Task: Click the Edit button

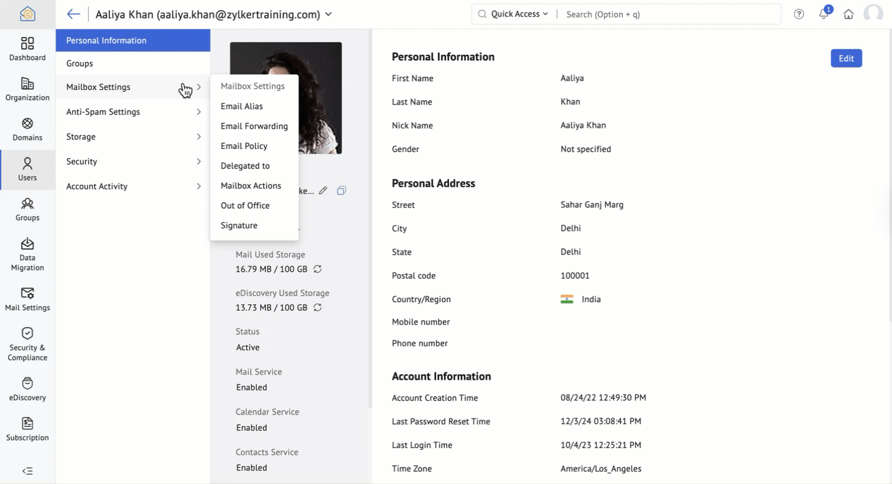Action: 846,58
